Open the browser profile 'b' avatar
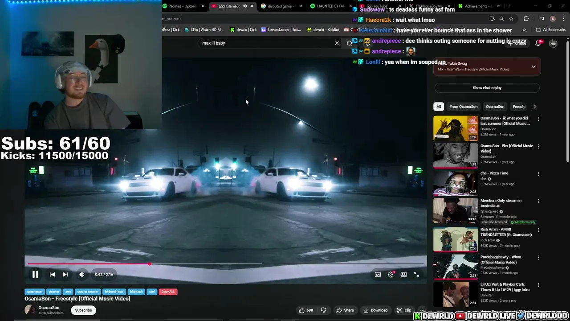The width and height of the screenshot is (570, 321). click(553, 19)
